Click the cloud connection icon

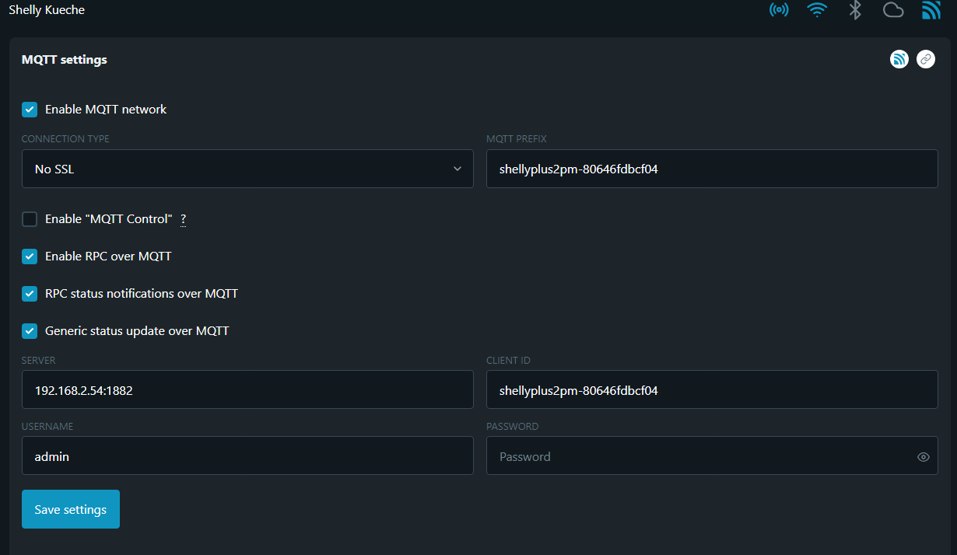coord(893,10)
